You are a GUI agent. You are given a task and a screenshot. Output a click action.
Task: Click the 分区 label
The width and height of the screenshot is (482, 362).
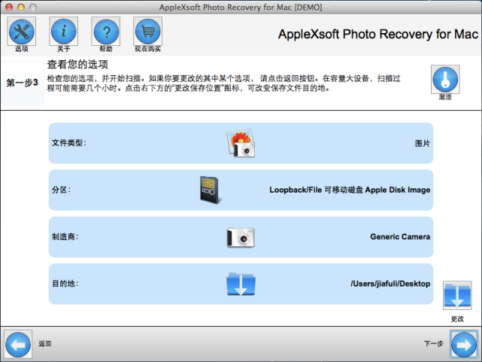click(61, 190)
